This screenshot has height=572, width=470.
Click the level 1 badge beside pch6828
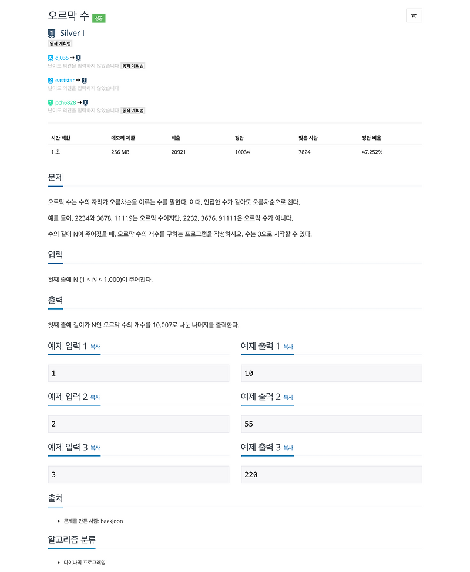pos(49,102)
